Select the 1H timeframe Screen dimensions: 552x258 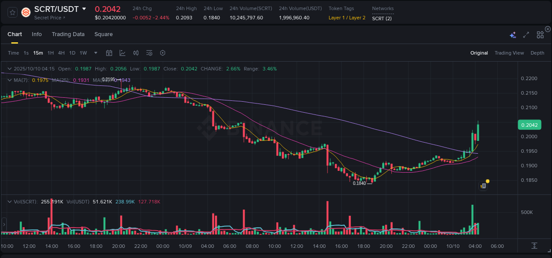tap(51, 52)
